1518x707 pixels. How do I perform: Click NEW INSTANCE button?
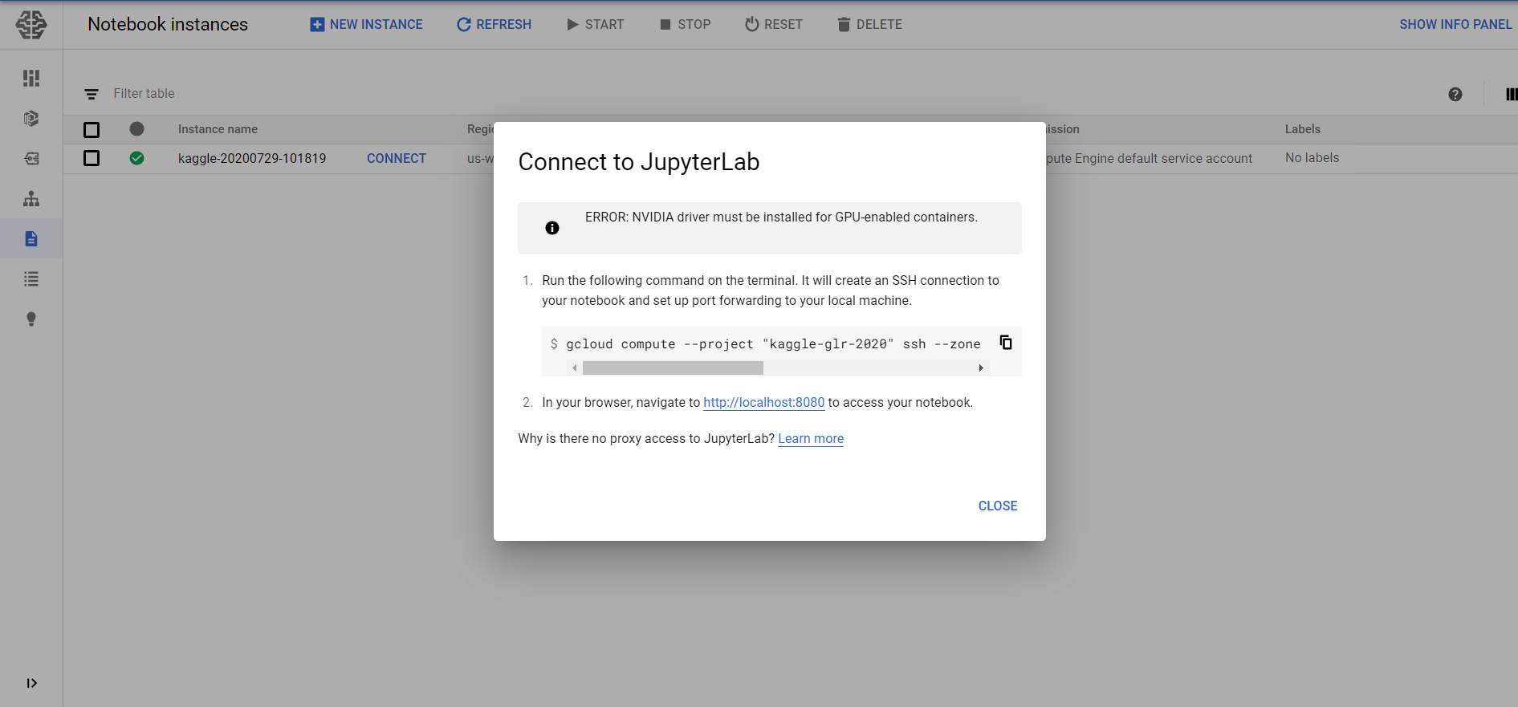pyautogui.click(x=366, y=24)
